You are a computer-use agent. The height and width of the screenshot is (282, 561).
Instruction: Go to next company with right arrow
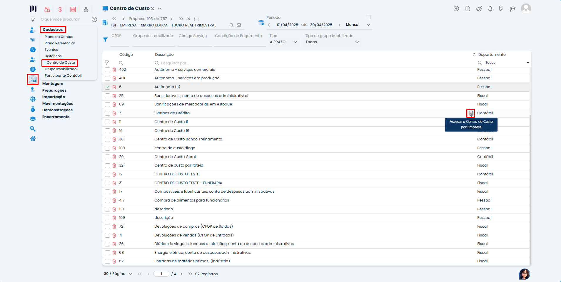172,19
